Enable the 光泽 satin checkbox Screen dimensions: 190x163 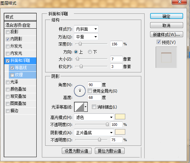8,82
